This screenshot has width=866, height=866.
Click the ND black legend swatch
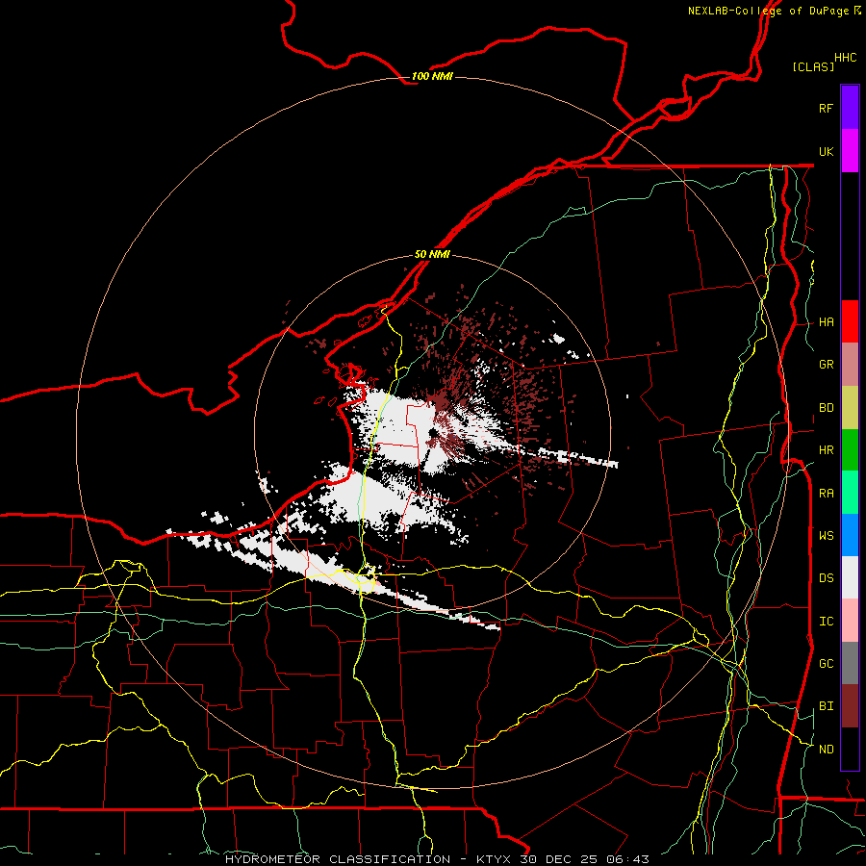point(850,749)
